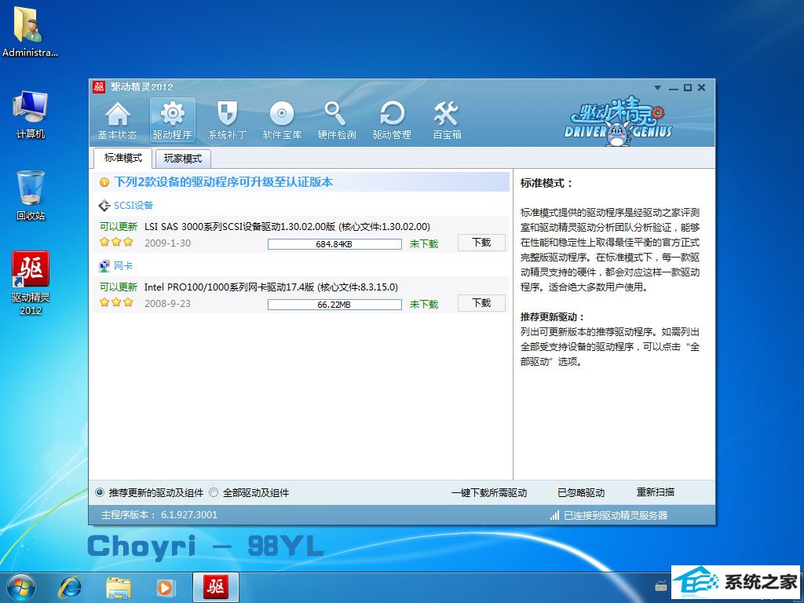Click the SCSI设备 category icon
The image size is (804, 603).
104,206
